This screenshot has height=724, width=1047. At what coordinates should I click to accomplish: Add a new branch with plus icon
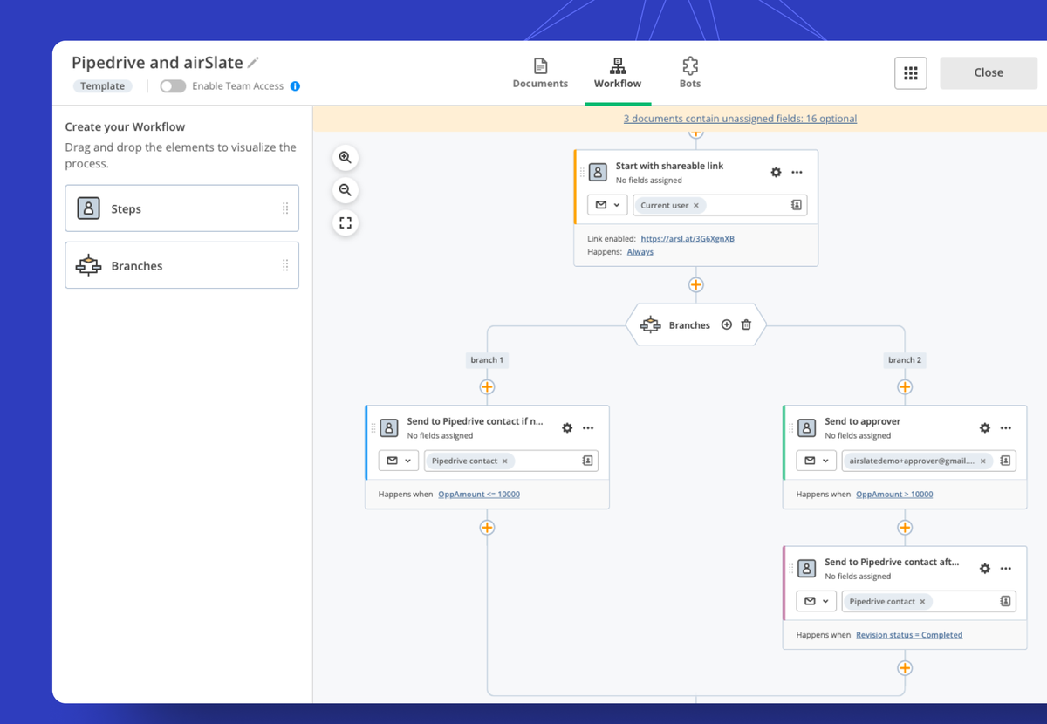[x=727, y=325]
